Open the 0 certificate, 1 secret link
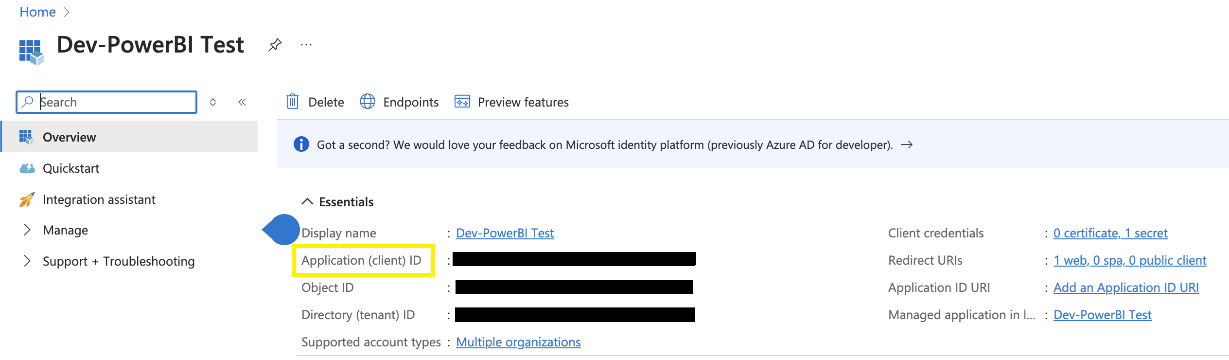 coord(1110,234)
